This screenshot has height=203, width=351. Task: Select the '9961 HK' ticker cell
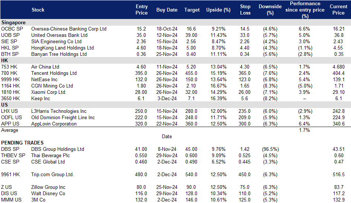[10, 175]
